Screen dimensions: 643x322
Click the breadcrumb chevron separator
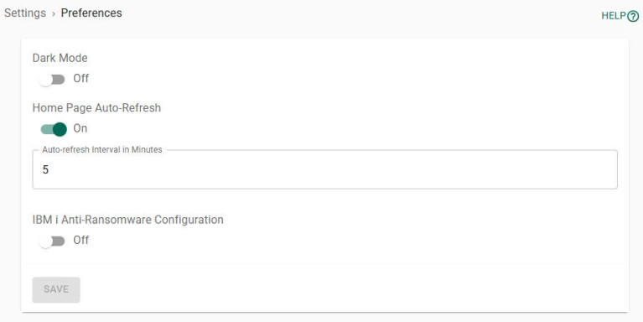click(x=54, y=14)
